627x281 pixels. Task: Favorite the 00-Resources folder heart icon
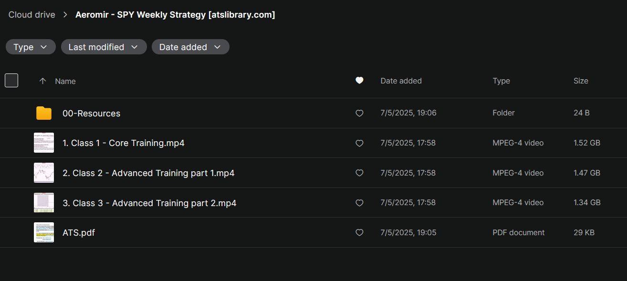click(359, 113)
